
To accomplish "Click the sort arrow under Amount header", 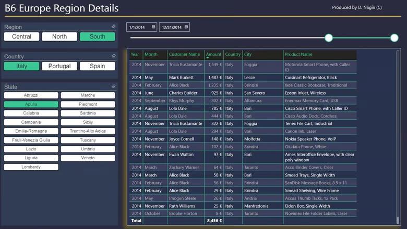I will tap(208, 58).
